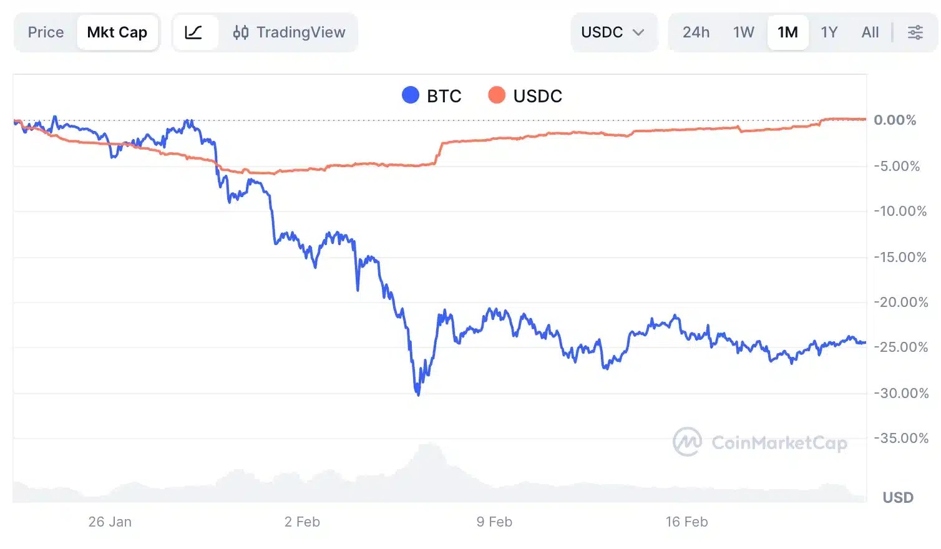Click the USD currency label

897,497
